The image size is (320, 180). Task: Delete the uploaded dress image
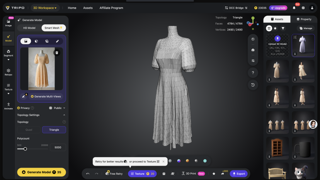57,53
